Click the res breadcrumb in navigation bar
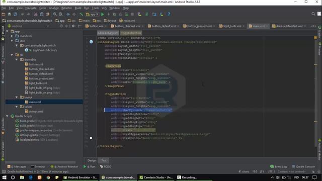The image size is (322, 181). [x=97, y=21]
